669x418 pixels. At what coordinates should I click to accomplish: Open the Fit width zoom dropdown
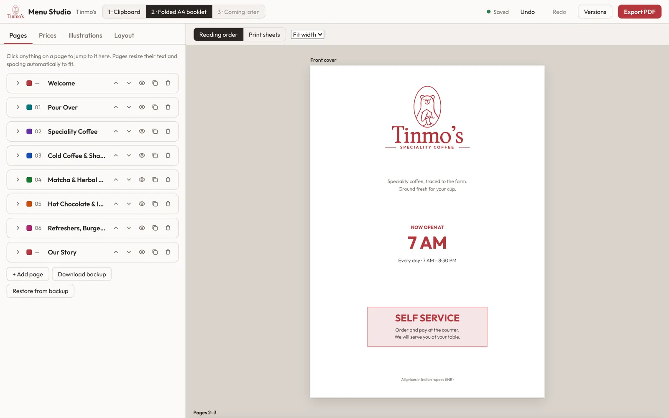(307, 35)
